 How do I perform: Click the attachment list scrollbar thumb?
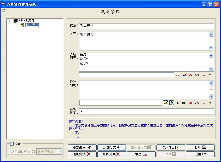click(211, 88)
